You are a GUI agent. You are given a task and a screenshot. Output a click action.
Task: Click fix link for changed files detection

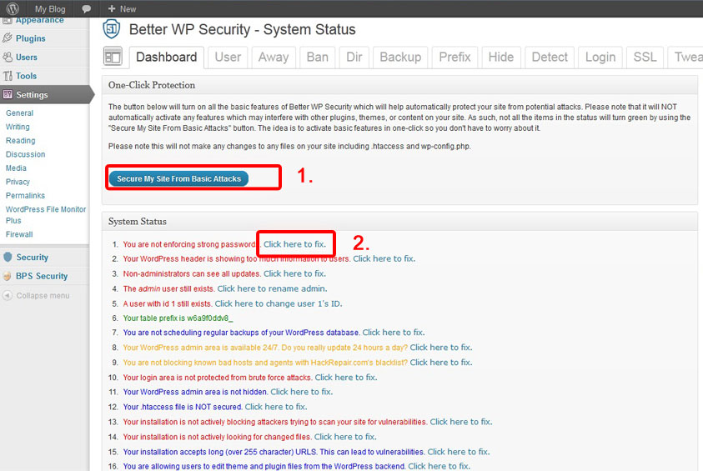(x=345, y=437)
